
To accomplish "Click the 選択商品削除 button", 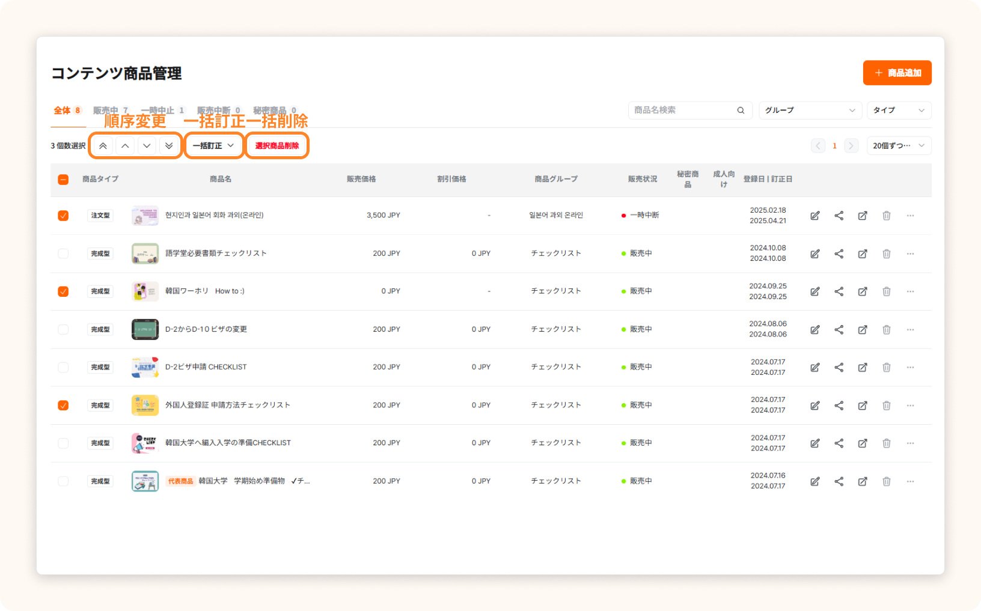I will [x=277, y=146].
